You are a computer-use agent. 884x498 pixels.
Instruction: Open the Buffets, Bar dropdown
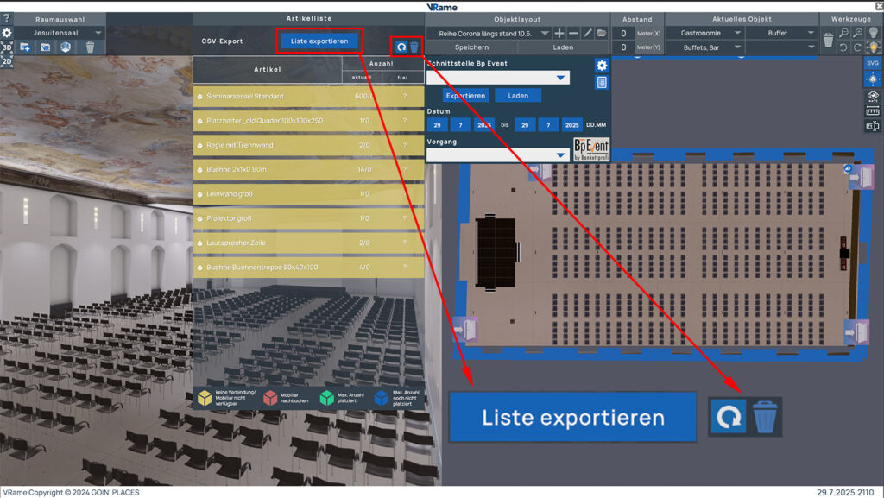click(x=705, y=47)
